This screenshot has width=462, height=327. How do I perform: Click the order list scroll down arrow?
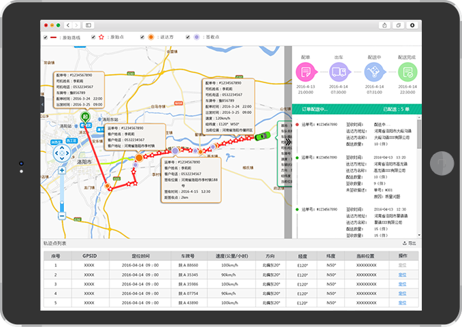tap(419, 235)
